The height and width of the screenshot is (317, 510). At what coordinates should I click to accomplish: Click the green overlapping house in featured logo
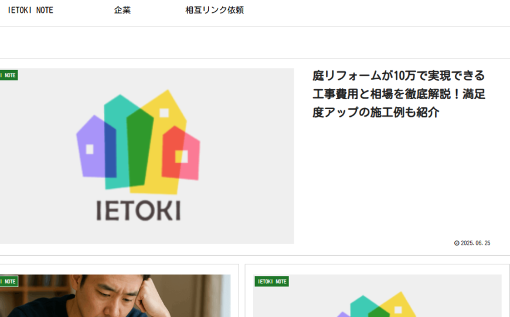tap(139, 147)
